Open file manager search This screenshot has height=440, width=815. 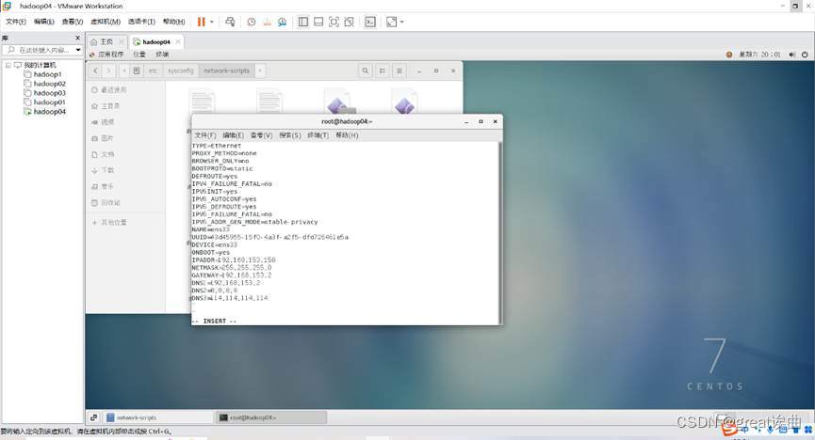coord(366,71)
